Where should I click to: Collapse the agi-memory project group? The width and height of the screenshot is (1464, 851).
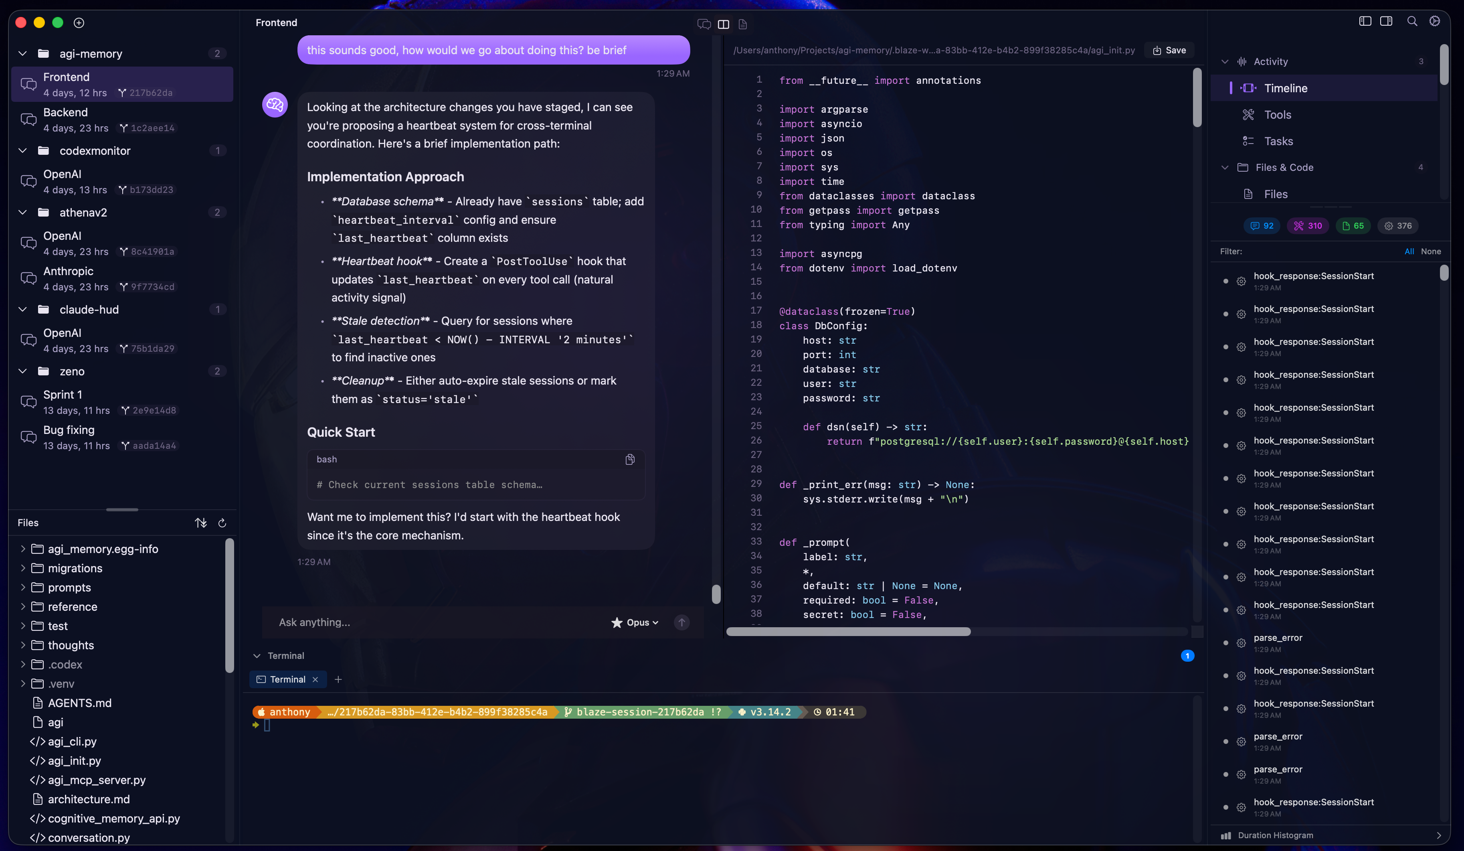click(x=22, y=53)
